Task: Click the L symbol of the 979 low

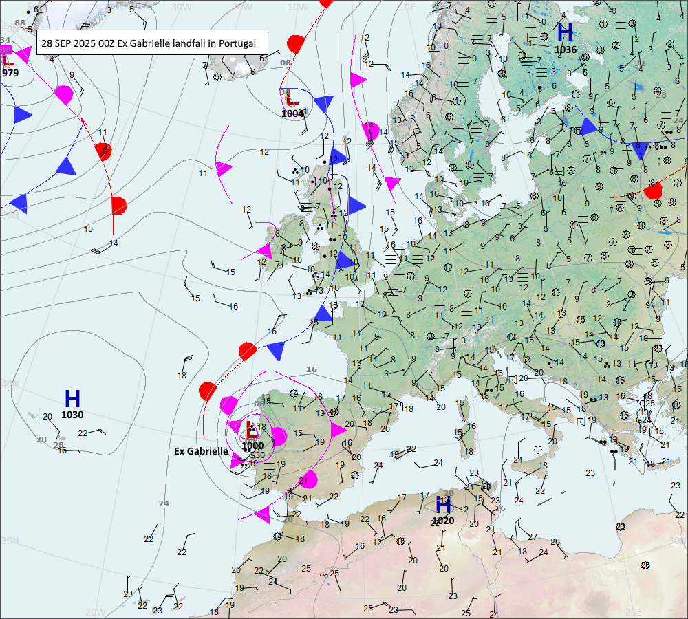Action: [x=8, y=59]
